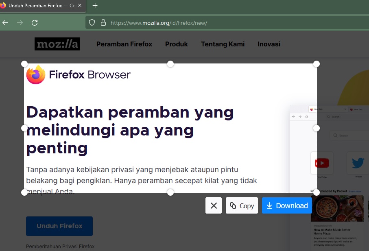Open the tracking protection shield icon

(92, 23)
